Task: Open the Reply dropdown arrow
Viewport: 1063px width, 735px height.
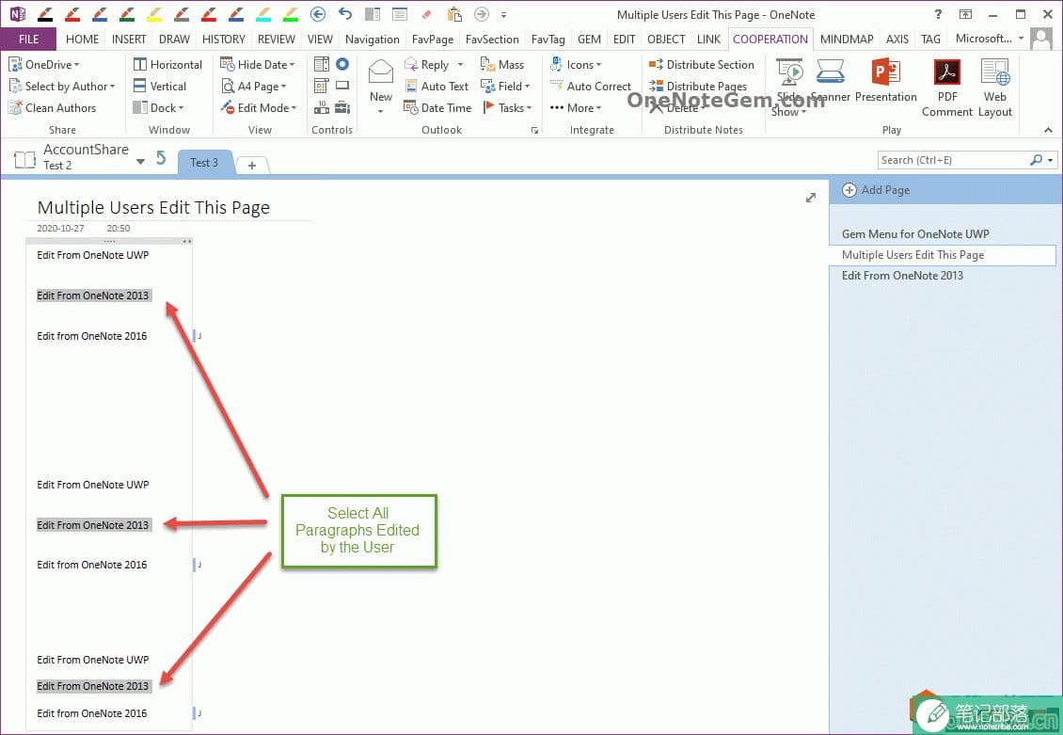Action: 460,64
